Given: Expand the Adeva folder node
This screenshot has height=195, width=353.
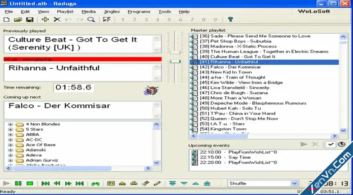Looking at the screenshot, I should pyautogui.click(x=10, y=155).
